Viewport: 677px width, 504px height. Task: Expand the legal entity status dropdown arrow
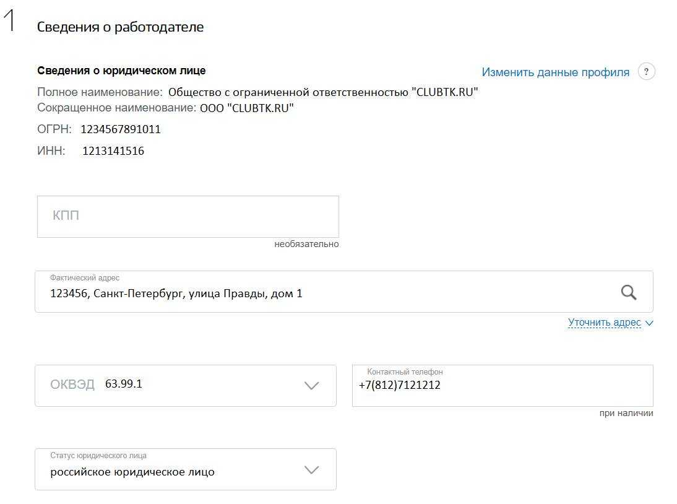click(x=312, y=470)
